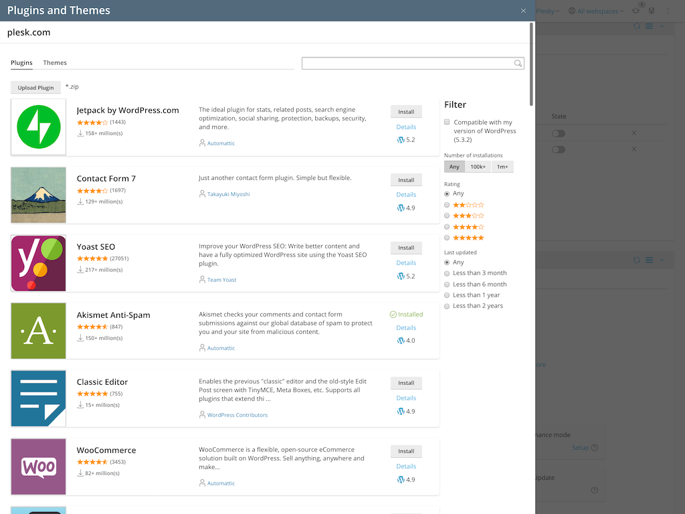This screenshot has height=514, width=685.
Task: Click the WordPress icon in Contact Form 7 row
Action: 401,208
